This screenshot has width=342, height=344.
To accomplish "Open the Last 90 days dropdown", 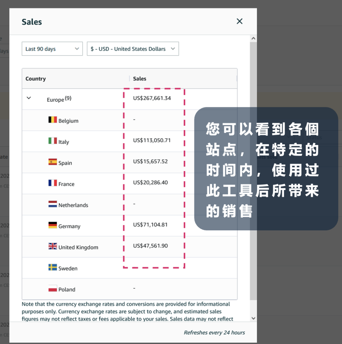I will coord(52,49).
